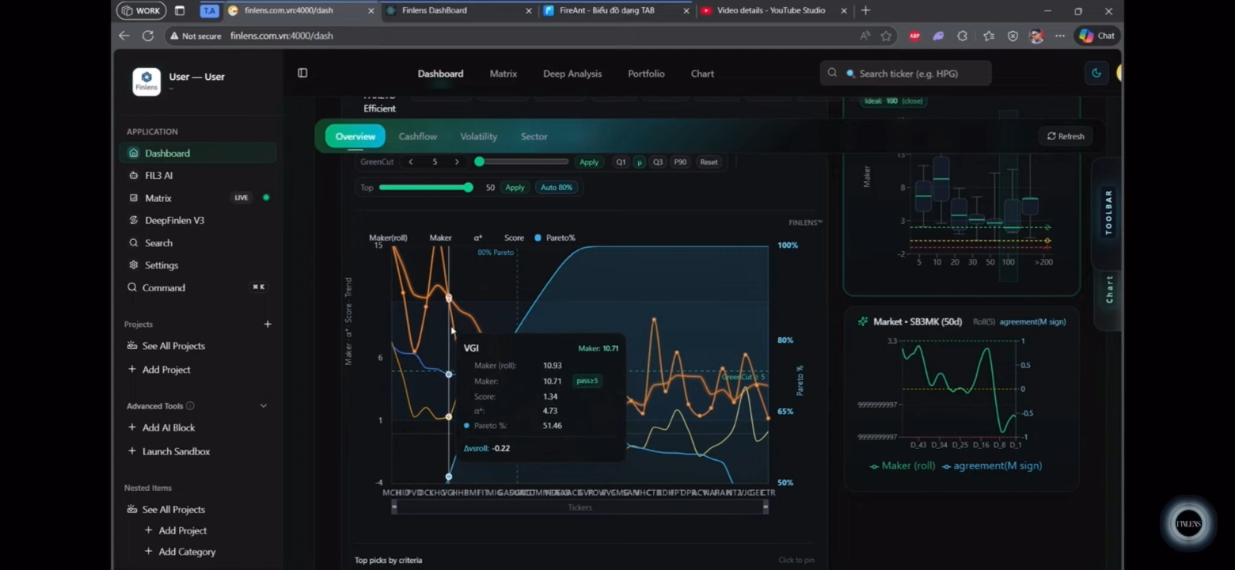Click the Top slider handle
The width and height of the screenshot is (1235, 570).
[x=469, y=188]
